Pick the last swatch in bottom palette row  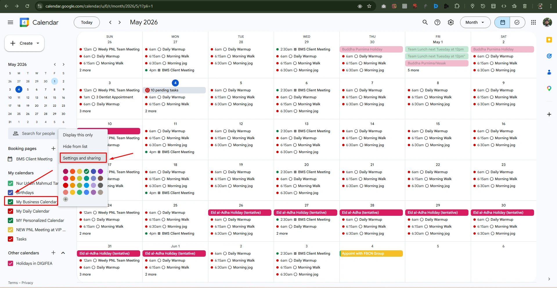[100, 192]
